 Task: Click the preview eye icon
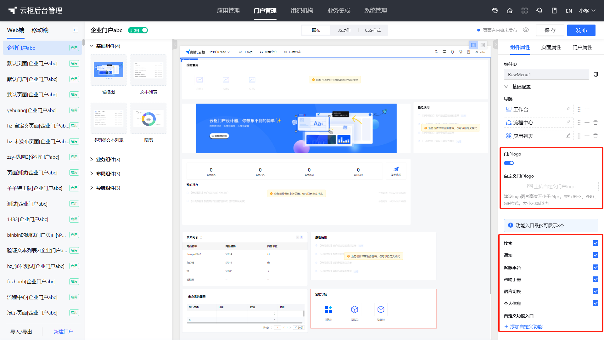[526, 30]
